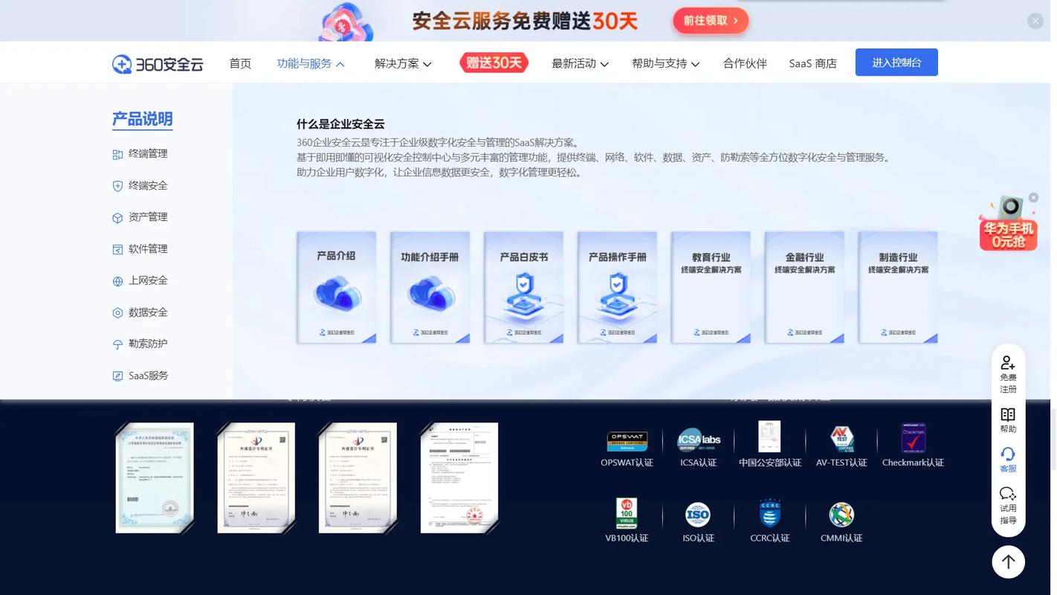Dismiss the 华为手机0元抢 floating ad
Viewport: 1057px width, 595px height.
[1033, 198]
